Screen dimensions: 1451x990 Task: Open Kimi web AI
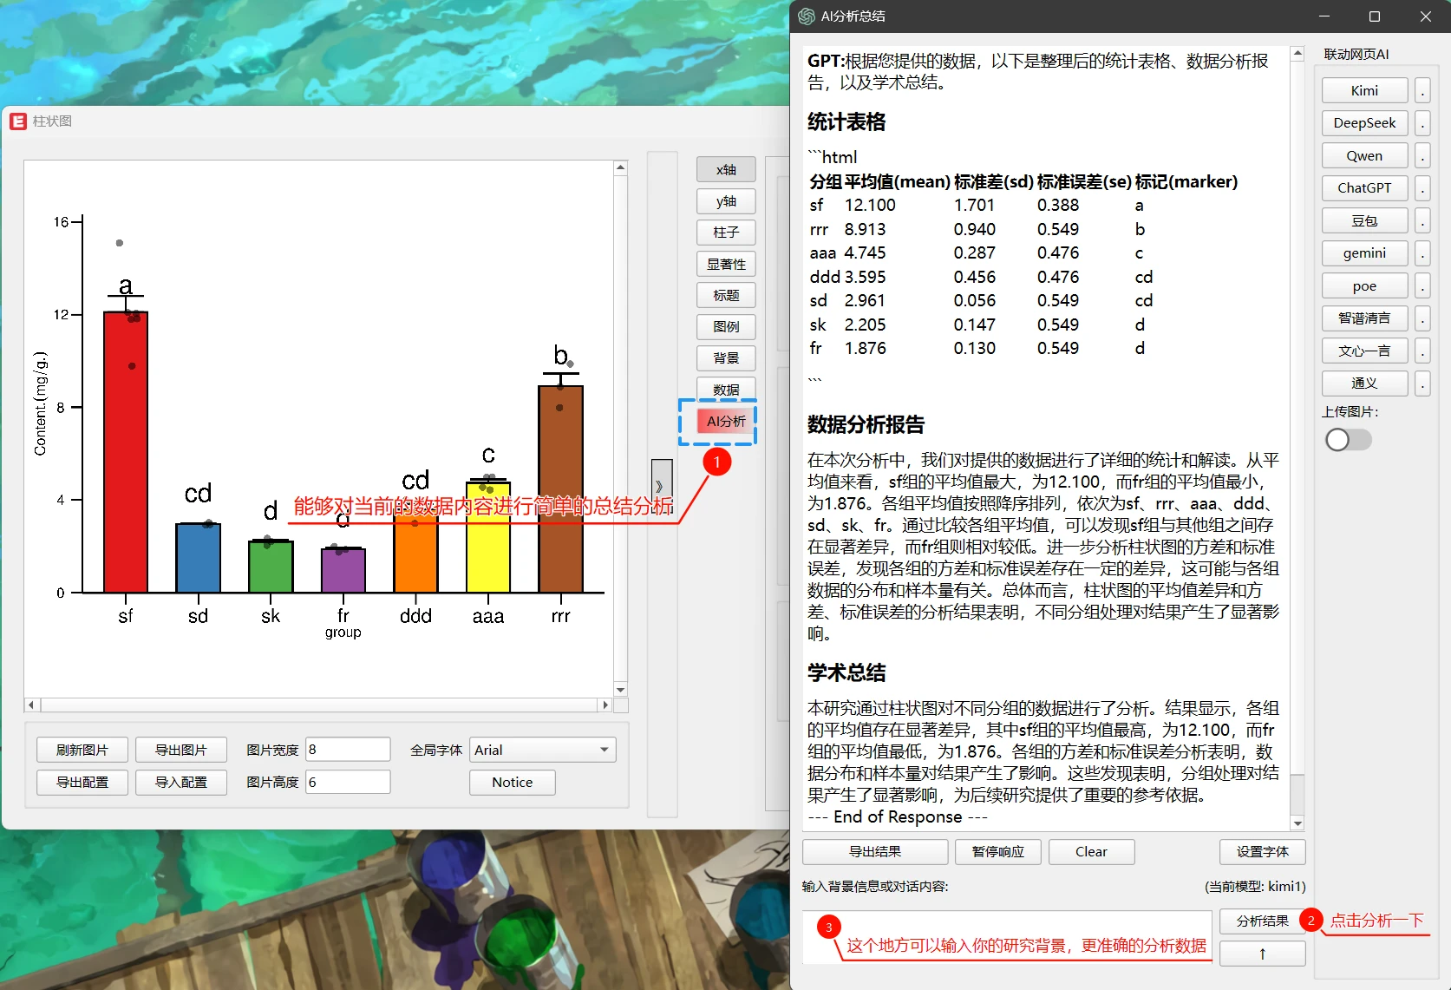click(x=1364, y=91)
